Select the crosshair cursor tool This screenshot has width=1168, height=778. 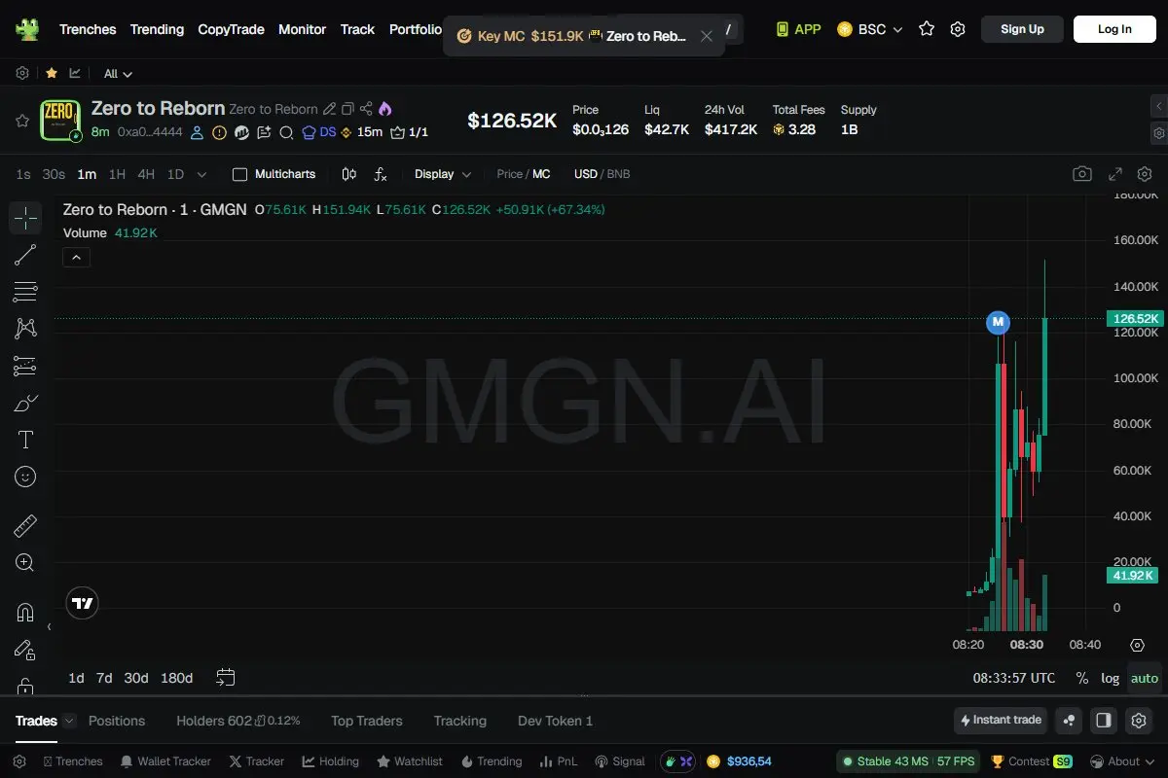coord(25,218)
